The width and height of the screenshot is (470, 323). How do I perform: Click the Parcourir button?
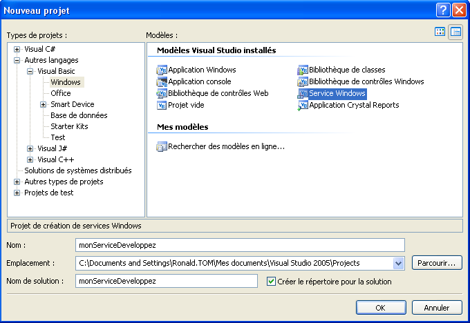point(437,263)
